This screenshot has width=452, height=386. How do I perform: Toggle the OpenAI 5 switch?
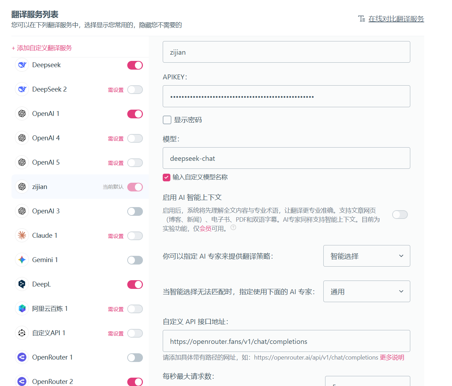click(135, 163)
